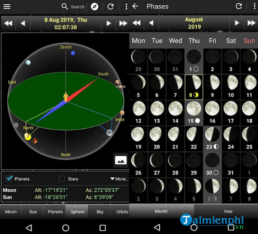Go back using Phases back arrow

135,6
